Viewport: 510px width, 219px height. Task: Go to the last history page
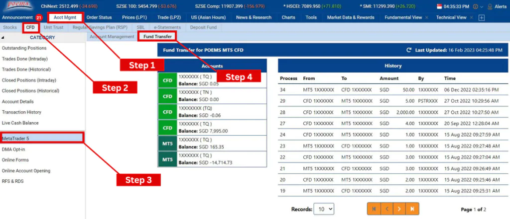pyautogui.click(x=412, y=209)
